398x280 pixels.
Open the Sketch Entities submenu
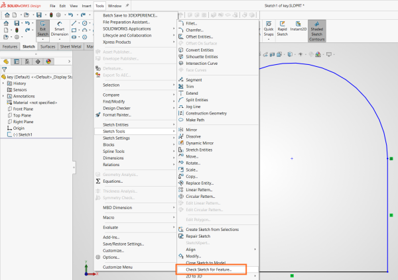point(135,124)
